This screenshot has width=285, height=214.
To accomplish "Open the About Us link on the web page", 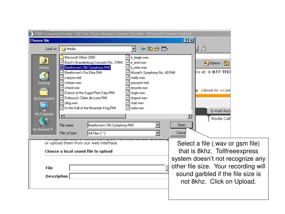I will pyautogui.click(x=210, y=90).
